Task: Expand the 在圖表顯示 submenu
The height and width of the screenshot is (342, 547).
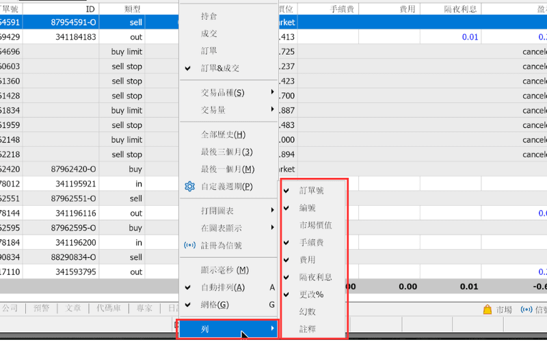Action: [x=228, y=228]
